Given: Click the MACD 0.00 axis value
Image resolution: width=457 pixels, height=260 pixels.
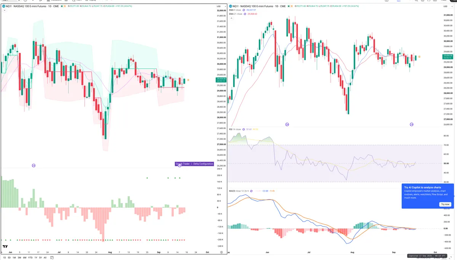Looking at the screenshot, I should click(446, 228).
